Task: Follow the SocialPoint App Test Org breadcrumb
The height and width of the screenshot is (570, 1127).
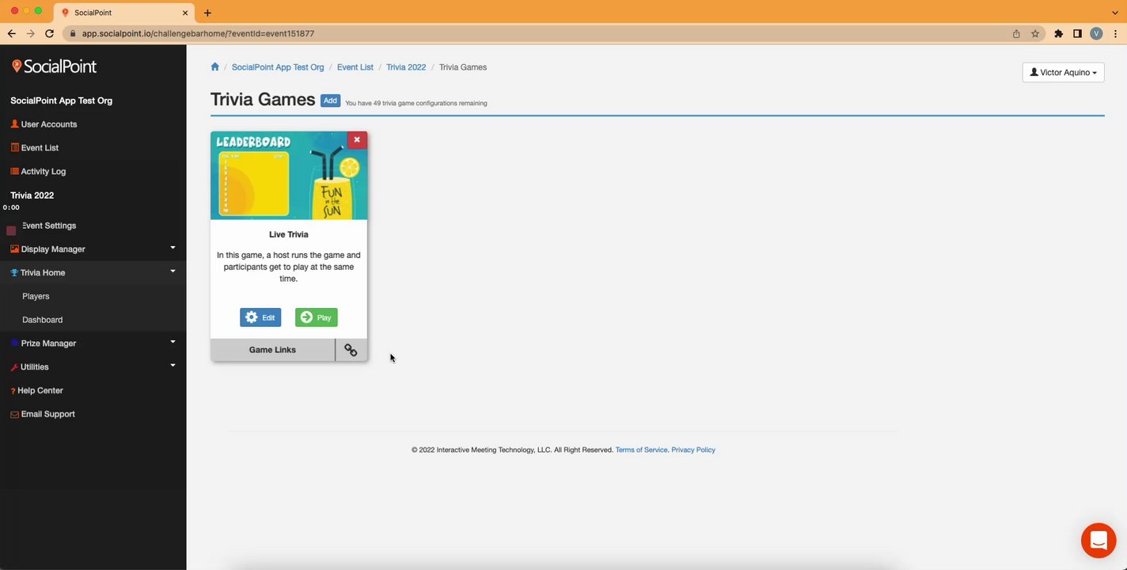Action: point(278,67)
